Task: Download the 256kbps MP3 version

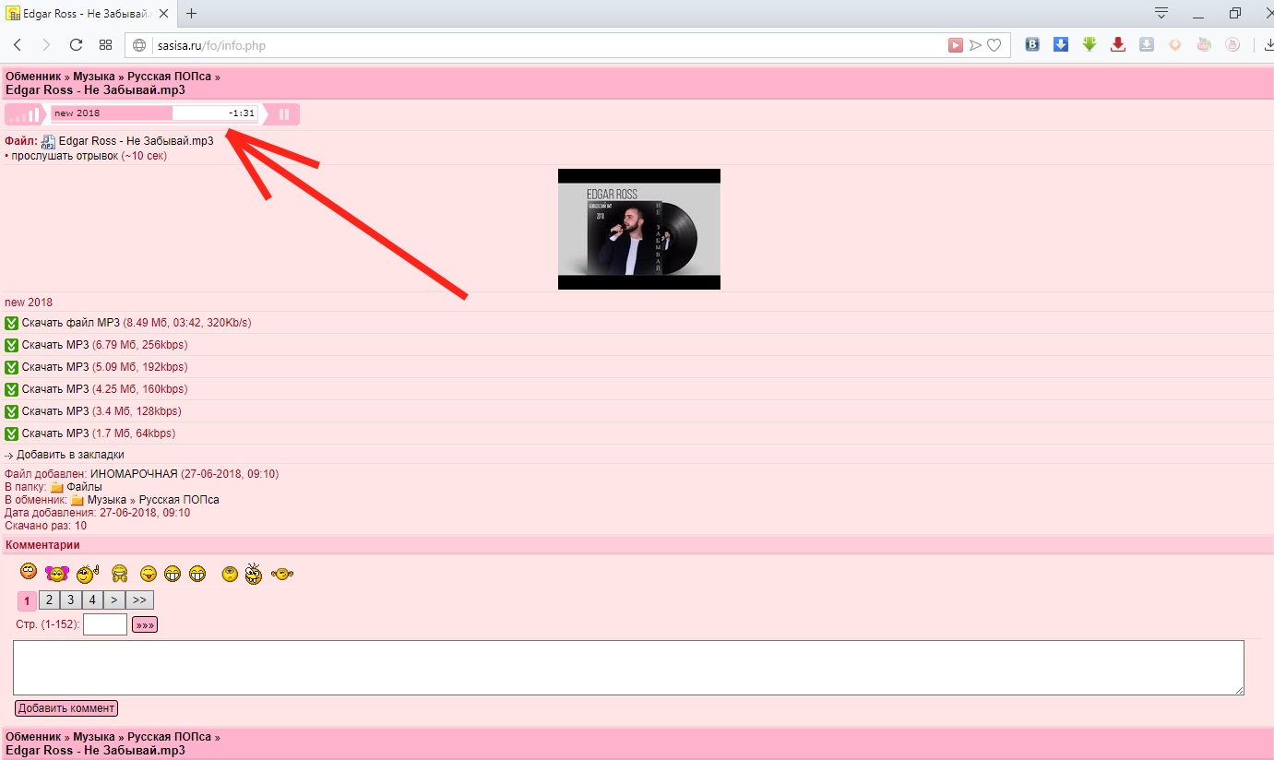Action: pyautogui.click(x=55, y=345)
